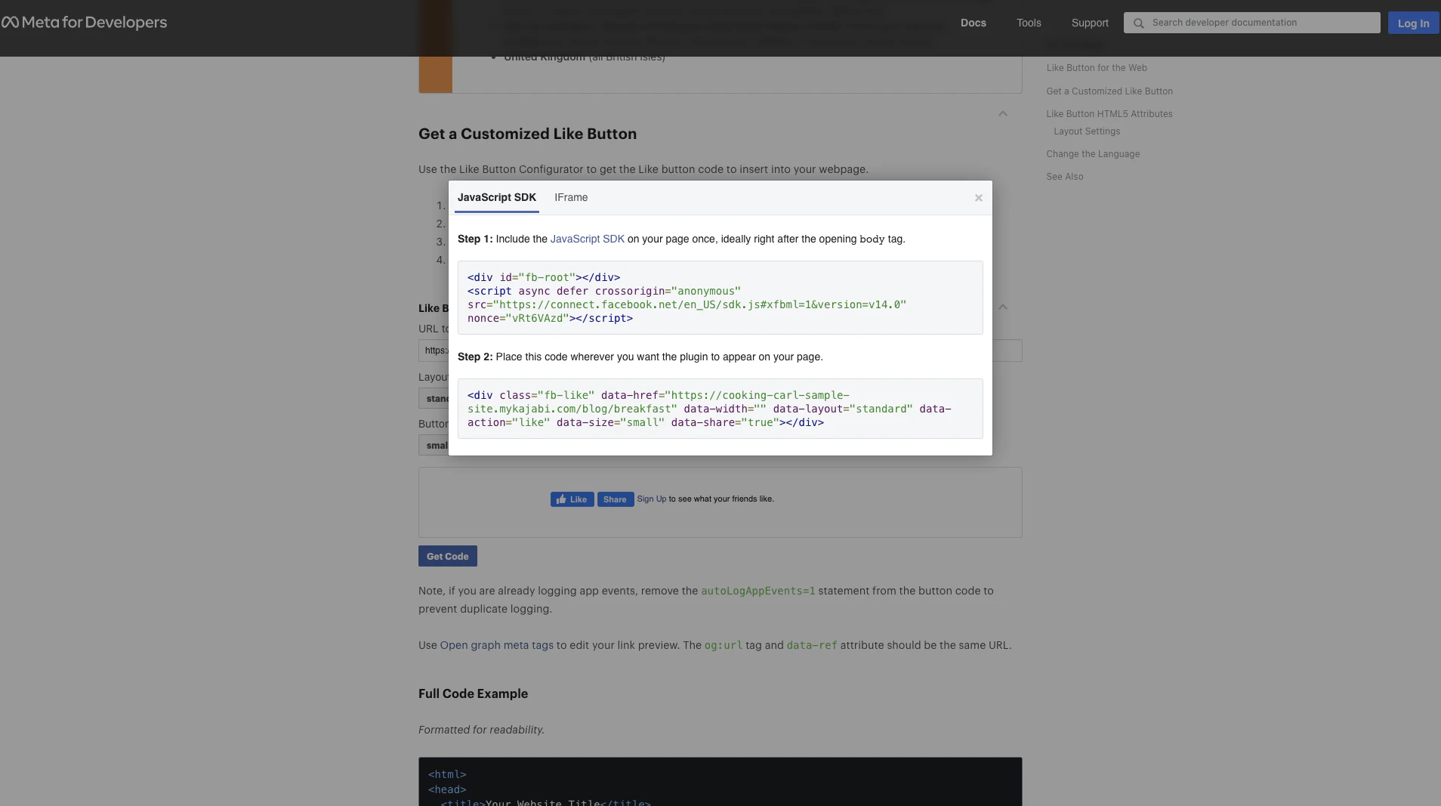Image resolution: width=1441 pixels, height=806 pixels.
Task: Collapse the Get a Customized Like Button section
Action: 1002,113
